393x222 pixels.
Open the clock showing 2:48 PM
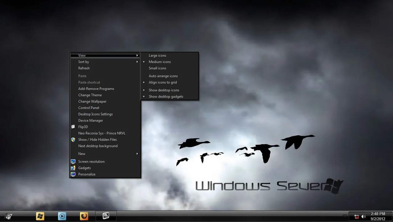pyautogui.click(x=378, y=214)
